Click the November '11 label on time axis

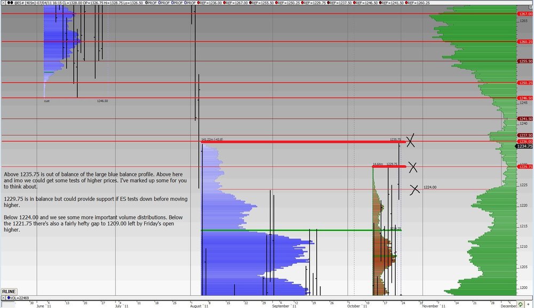(434, 306)
